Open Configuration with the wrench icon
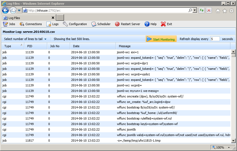The image size is (237, 151). coord(65,24)
